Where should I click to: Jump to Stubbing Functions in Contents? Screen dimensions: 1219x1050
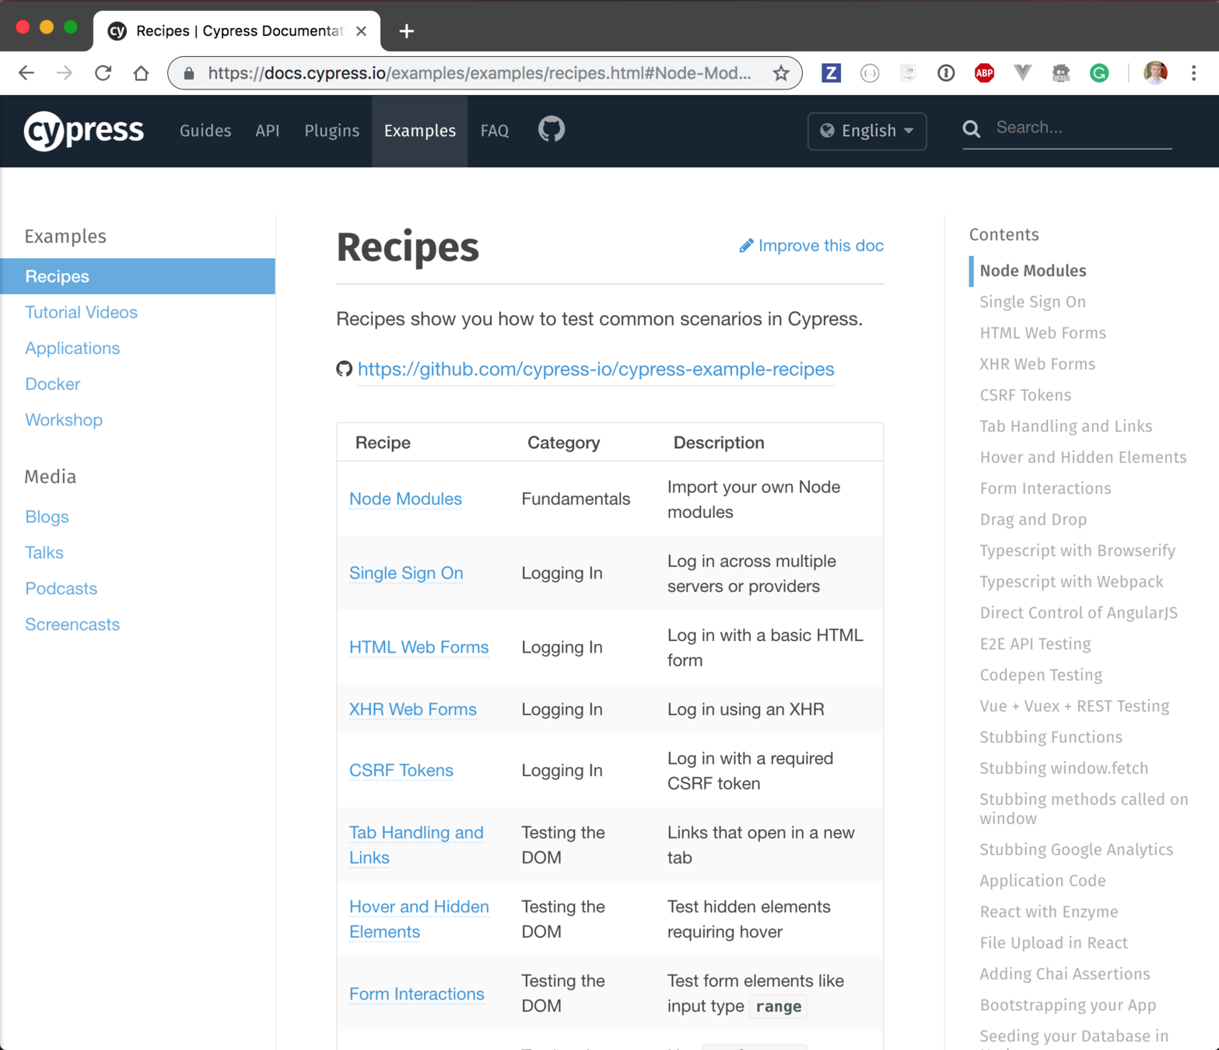click(1051, 737)
